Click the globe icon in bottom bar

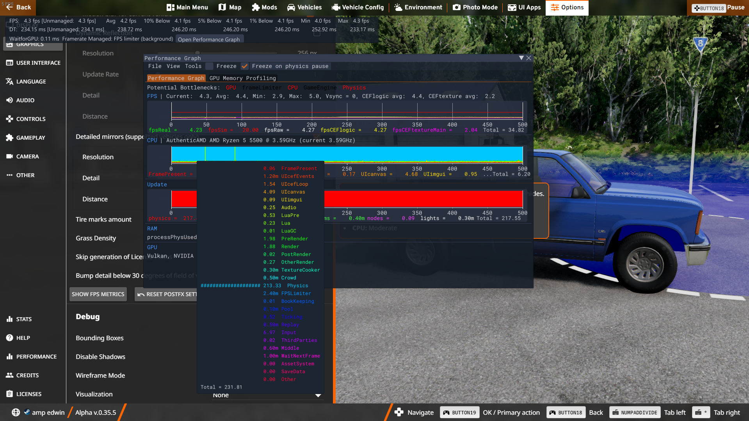[16, 412]
